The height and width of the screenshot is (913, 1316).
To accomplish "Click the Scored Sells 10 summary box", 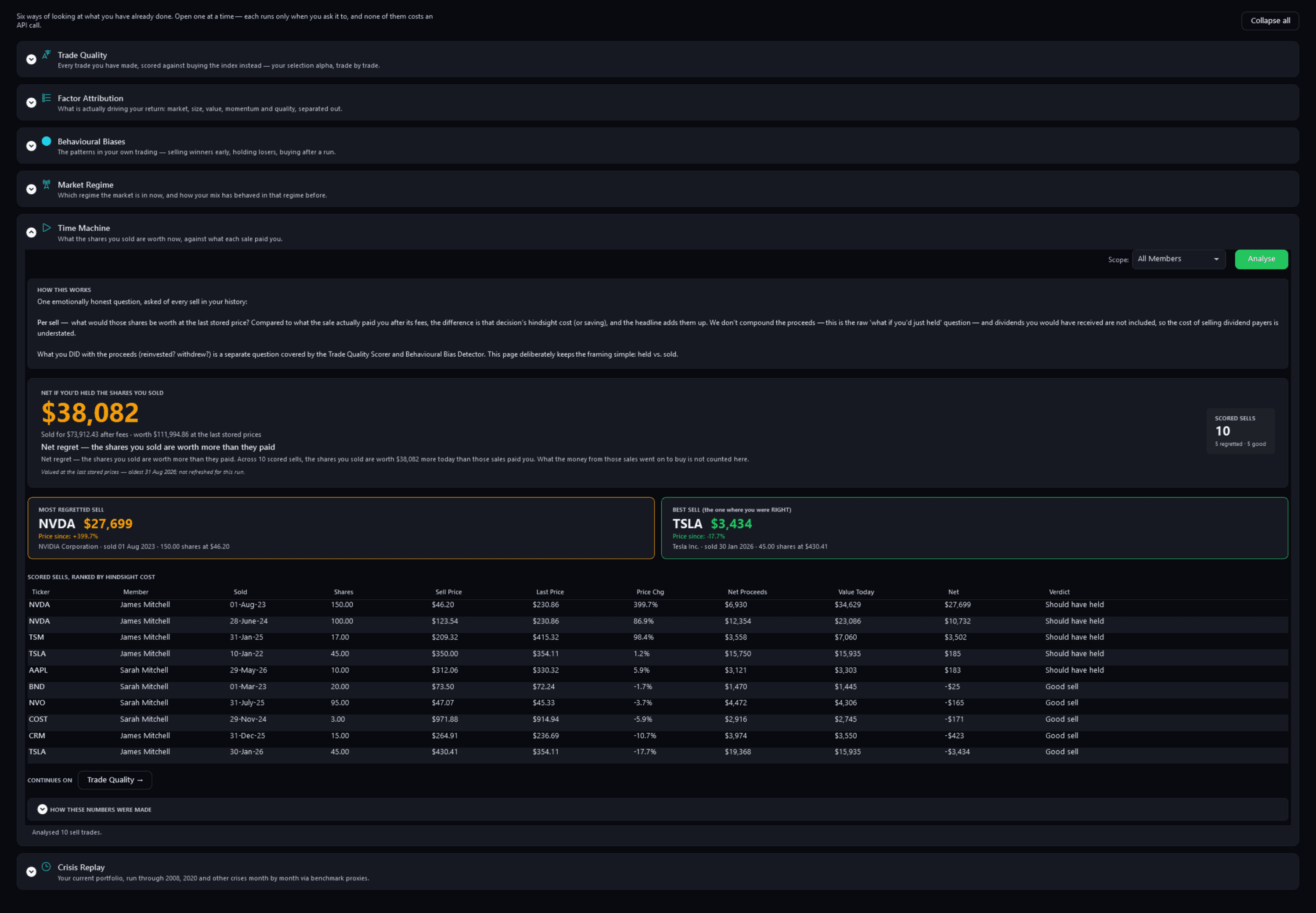I will (x=1240, y=431).
